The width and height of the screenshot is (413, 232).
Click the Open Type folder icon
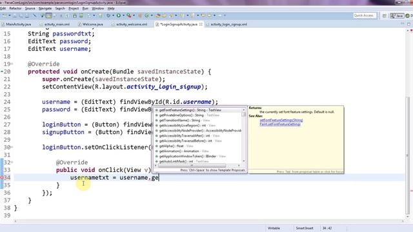[x=158, y=15]
